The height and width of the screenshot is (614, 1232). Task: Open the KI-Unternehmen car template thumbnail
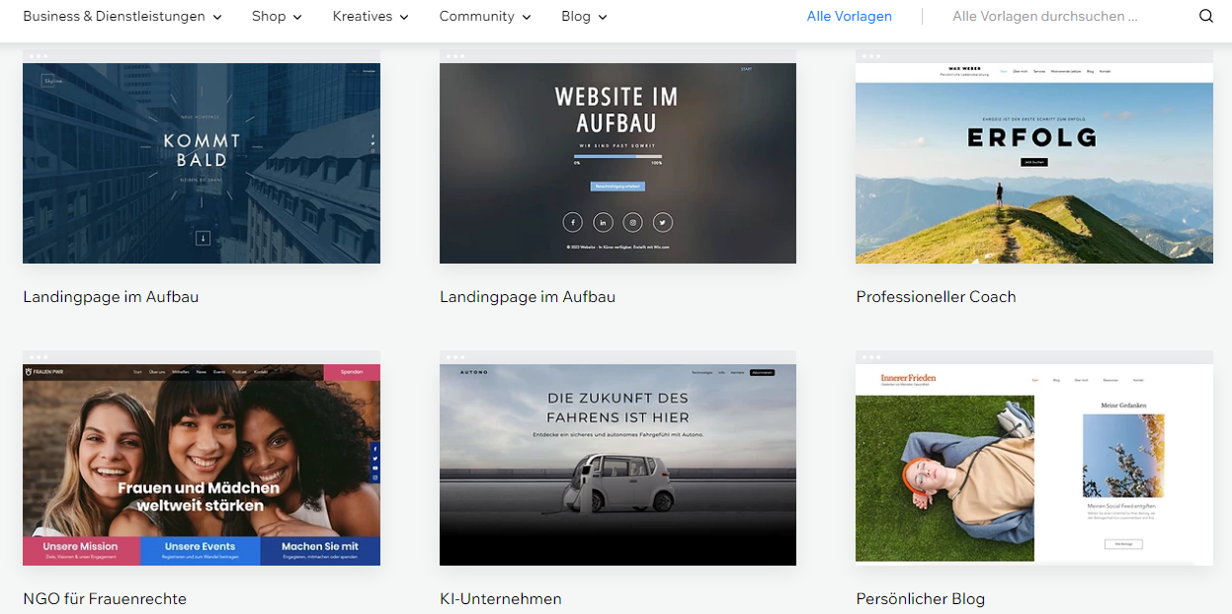click(x=617, y=464)
